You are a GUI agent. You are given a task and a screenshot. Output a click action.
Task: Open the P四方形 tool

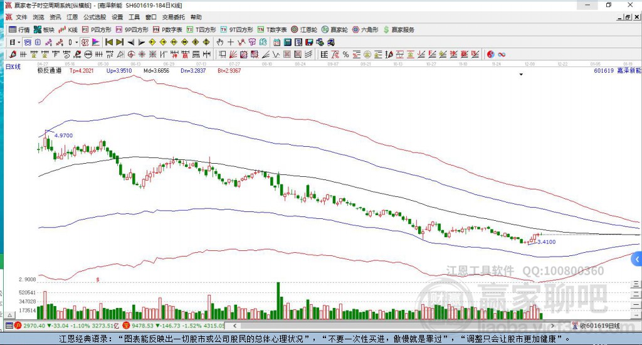point(97,29)
